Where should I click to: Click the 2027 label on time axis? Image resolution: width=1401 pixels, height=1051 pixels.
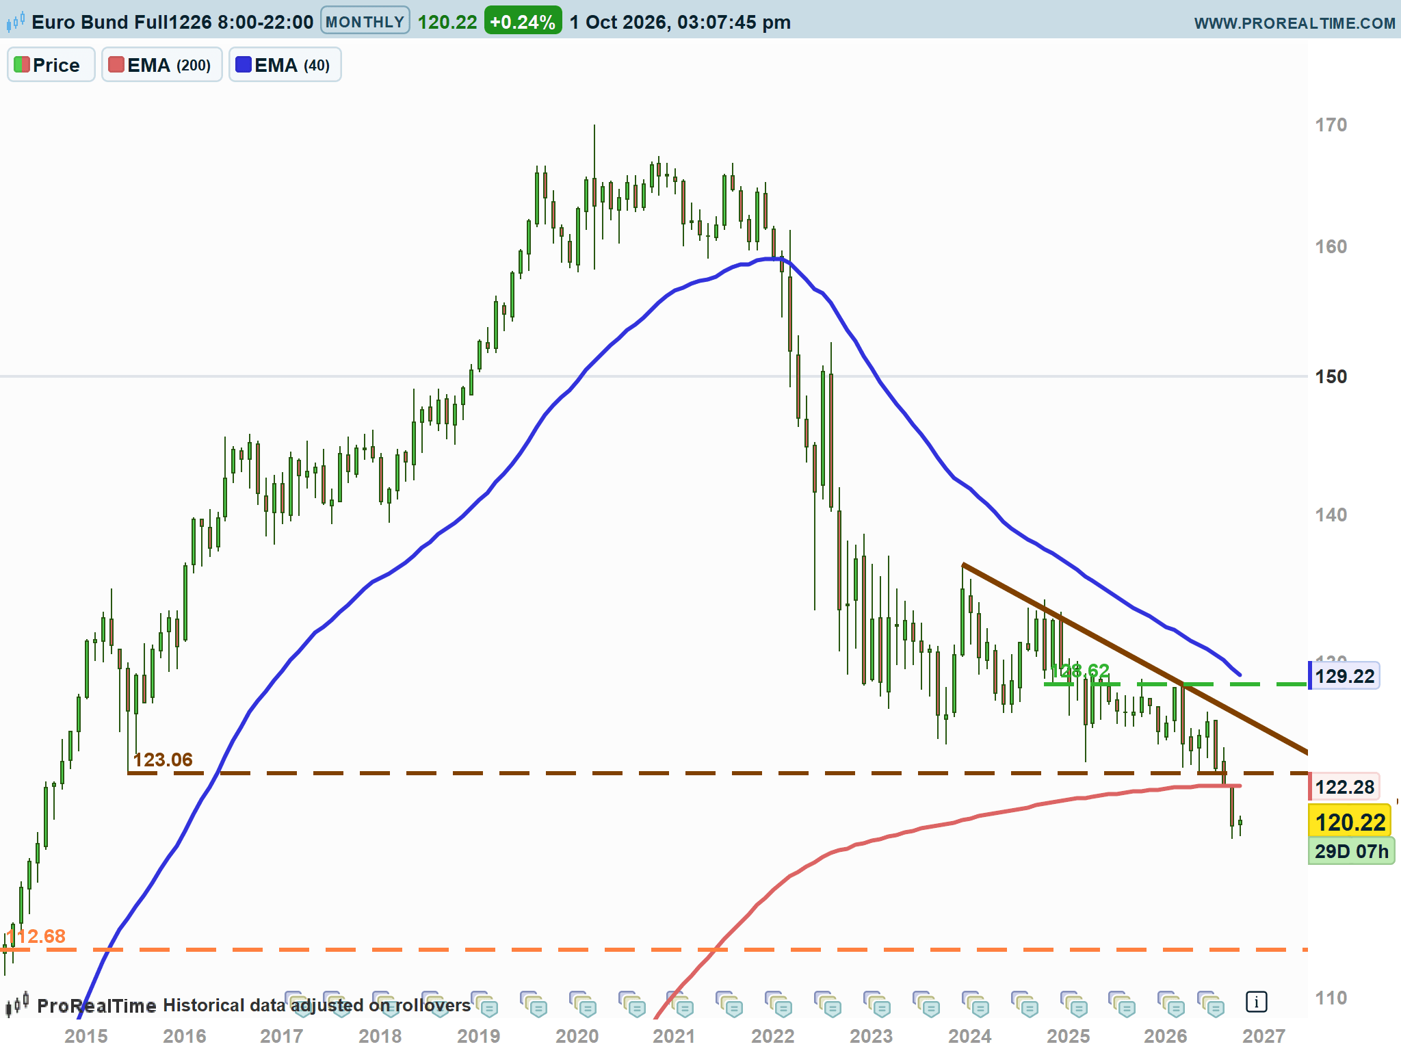(x=1264, y=1036)
